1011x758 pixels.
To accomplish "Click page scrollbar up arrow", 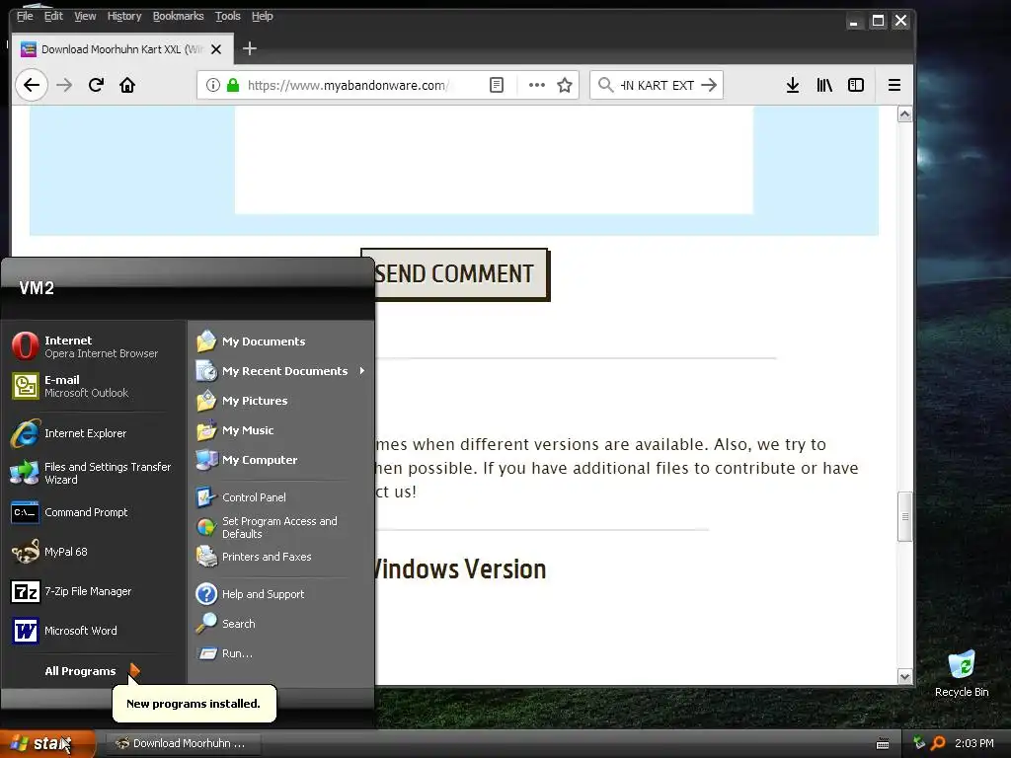I will point(904,114).
